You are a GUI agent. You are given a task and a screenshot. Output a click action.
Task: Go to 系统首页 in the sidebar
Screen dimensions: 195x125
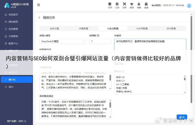pos(13,14)
